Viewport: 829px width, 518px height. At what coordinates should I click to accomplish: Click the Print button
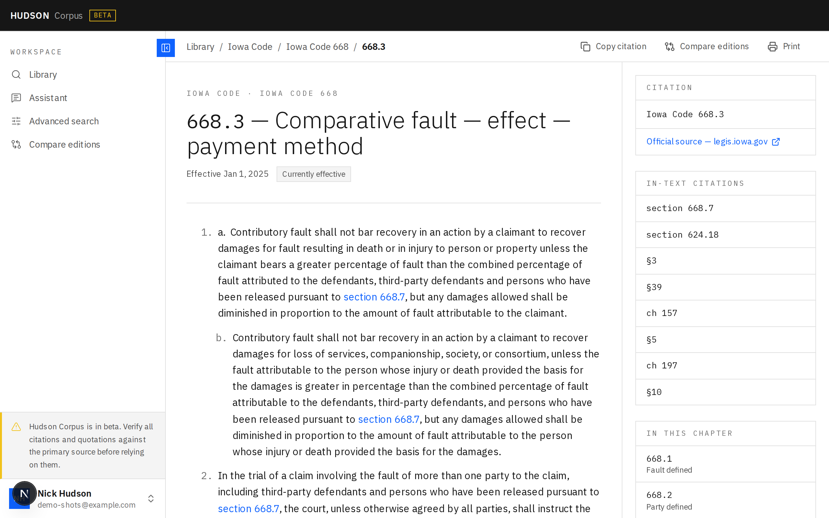(x=784, y=47)
